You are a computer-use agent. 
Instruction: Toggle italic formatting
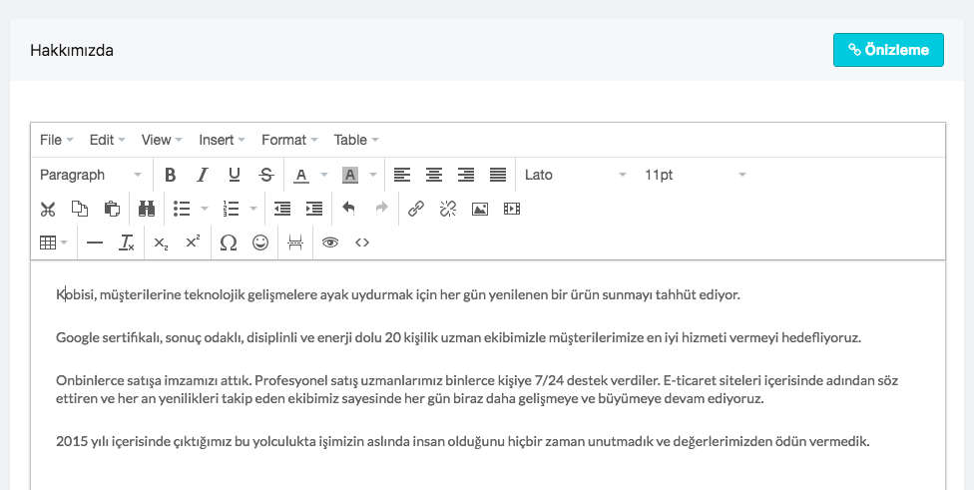click(202, 175)
